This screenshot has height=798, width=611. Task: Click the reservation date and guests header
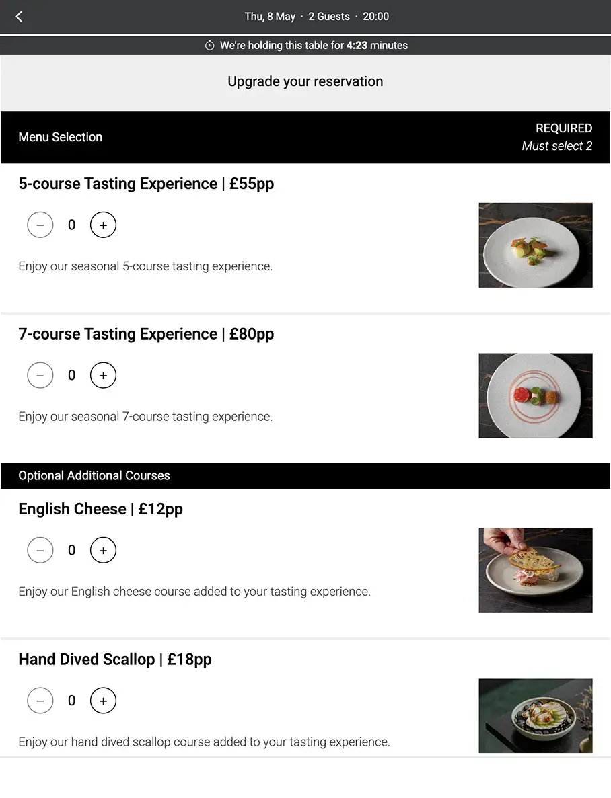tap(316, 17)
